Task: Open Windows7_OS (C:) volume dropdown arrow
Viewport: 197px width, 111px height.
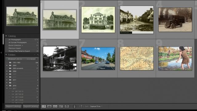Action: pos(37,59)
